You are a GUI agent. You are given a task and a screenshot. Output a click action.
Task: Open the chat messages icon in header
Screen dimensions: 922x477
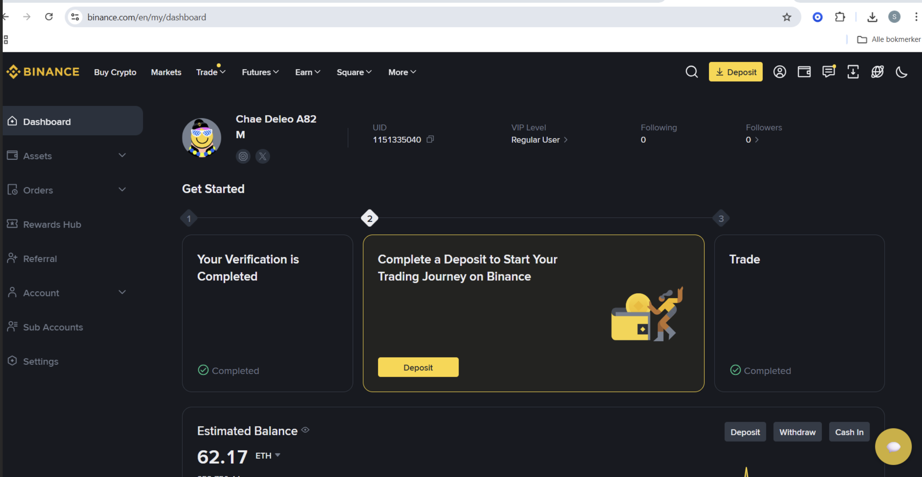pyautogui.click(x=828, y=72)
